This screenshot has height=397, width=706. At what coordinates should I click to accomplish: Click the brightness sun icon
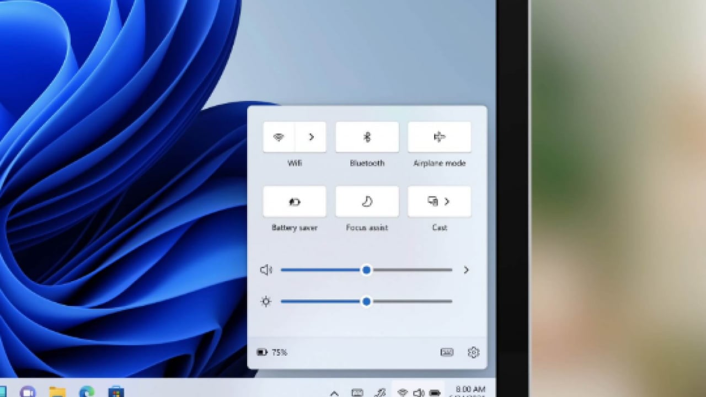click(x=266, y=302)
